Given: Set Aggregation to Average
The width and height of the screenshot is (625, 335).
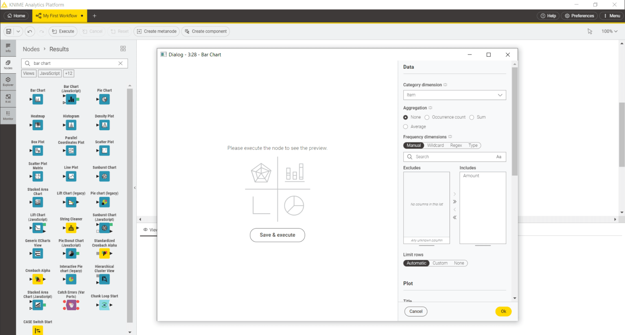Looking at the screenshot, I should pyautogui.click(x=406, y=127).
